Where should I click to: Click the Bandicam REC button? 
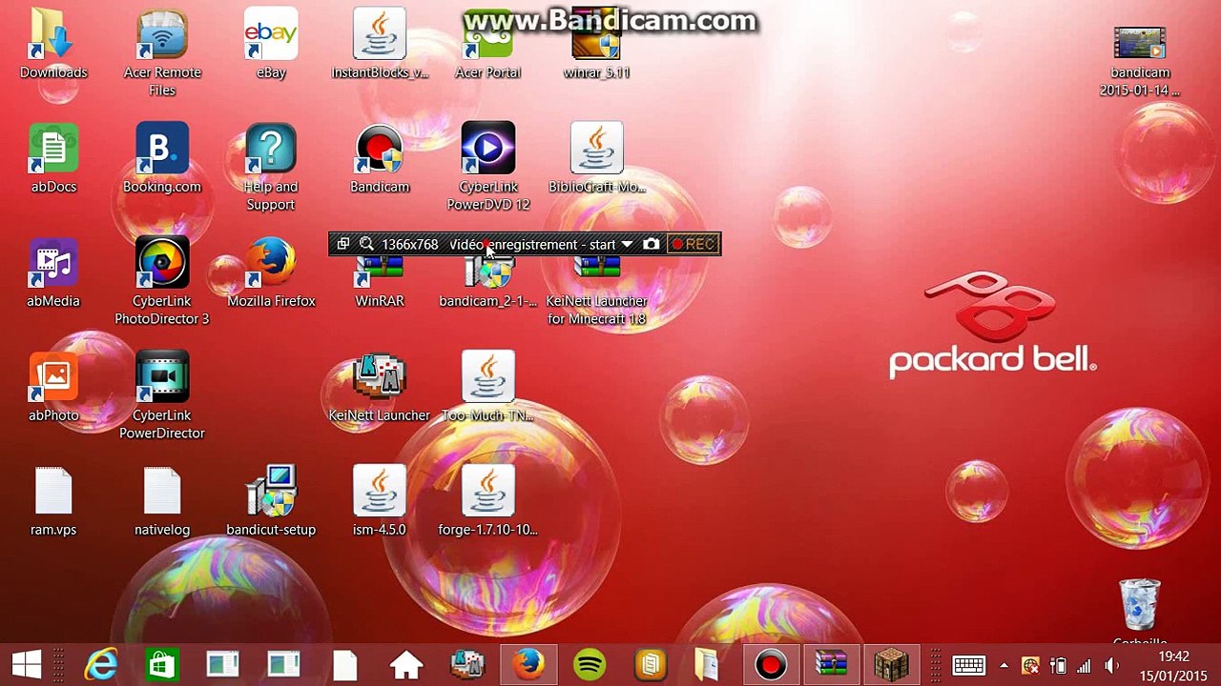(693, 245)
